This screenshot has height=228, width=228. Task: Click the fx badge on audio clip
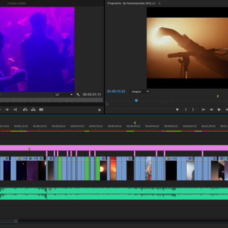click(50, 189)
